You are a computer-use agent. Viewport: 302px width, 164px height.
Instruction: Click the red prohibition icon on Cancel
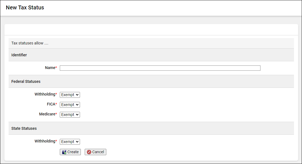(89, 152)
